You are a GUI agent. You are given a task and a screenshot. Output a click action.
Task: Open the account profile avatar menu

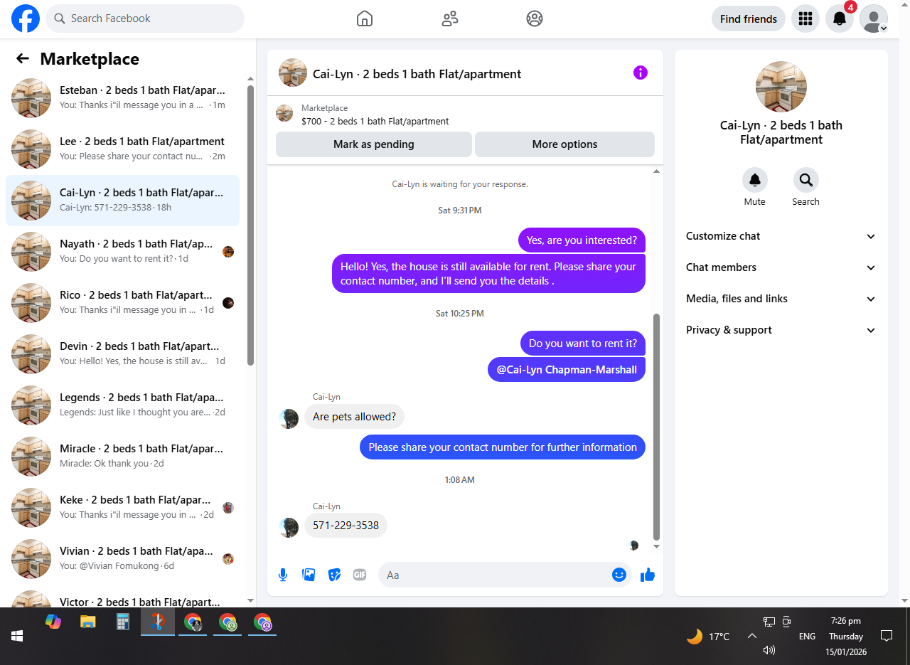pos(874,18)
